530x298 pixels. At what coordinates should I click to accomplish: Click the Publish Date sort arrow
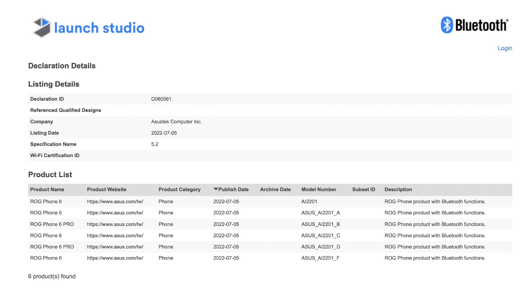216,189
